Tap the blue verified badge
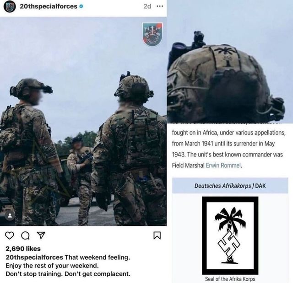The image size is (293, 283). point(81,6)
